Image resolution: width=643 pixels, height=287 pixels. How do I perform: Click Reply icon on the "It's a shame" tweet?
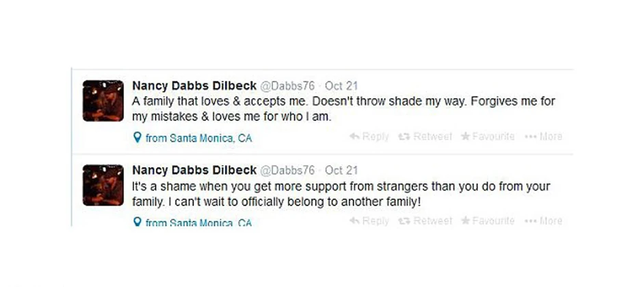[354, 221]
